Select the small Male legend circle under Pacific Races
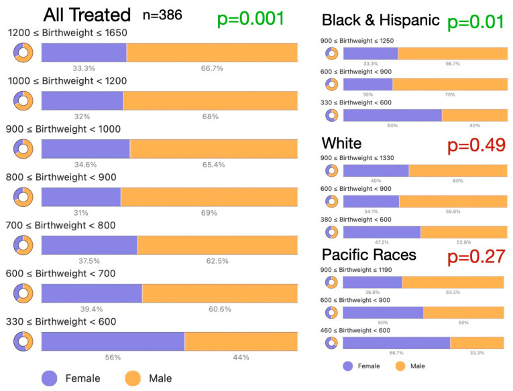 pos(400,366)
